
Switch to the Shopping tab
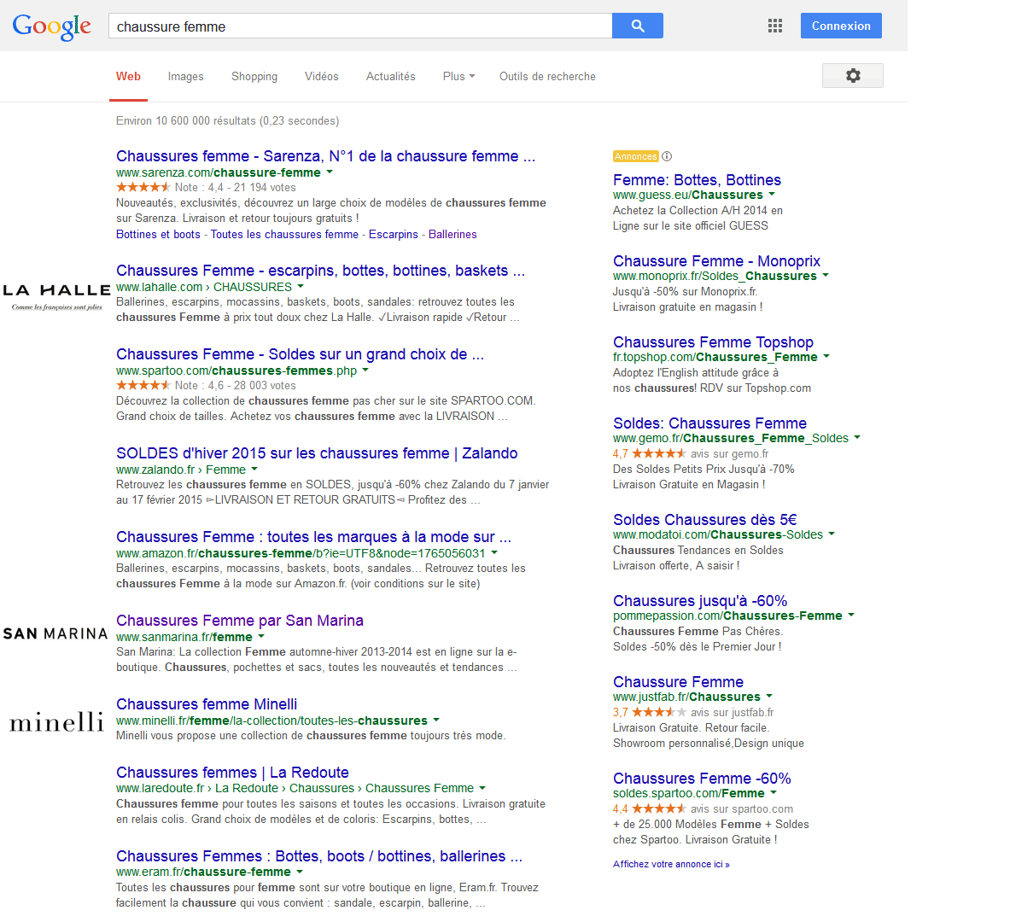254,76
